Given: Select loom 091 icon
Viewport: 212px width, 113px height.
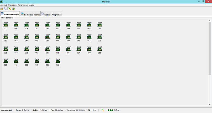Looking at the screenshot, I should 27,49.
